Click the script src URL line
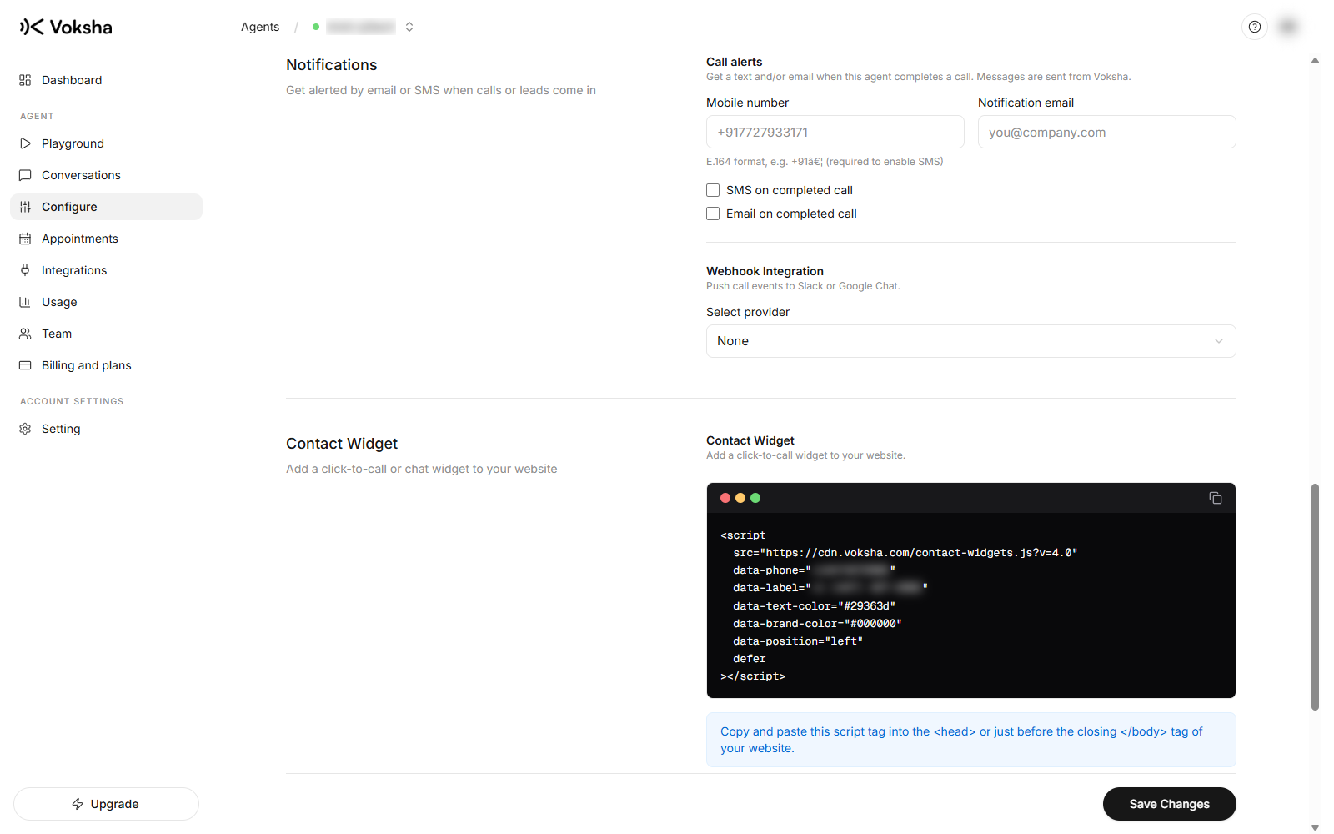This screenshot has width=1334, height=834. (905, 553)
